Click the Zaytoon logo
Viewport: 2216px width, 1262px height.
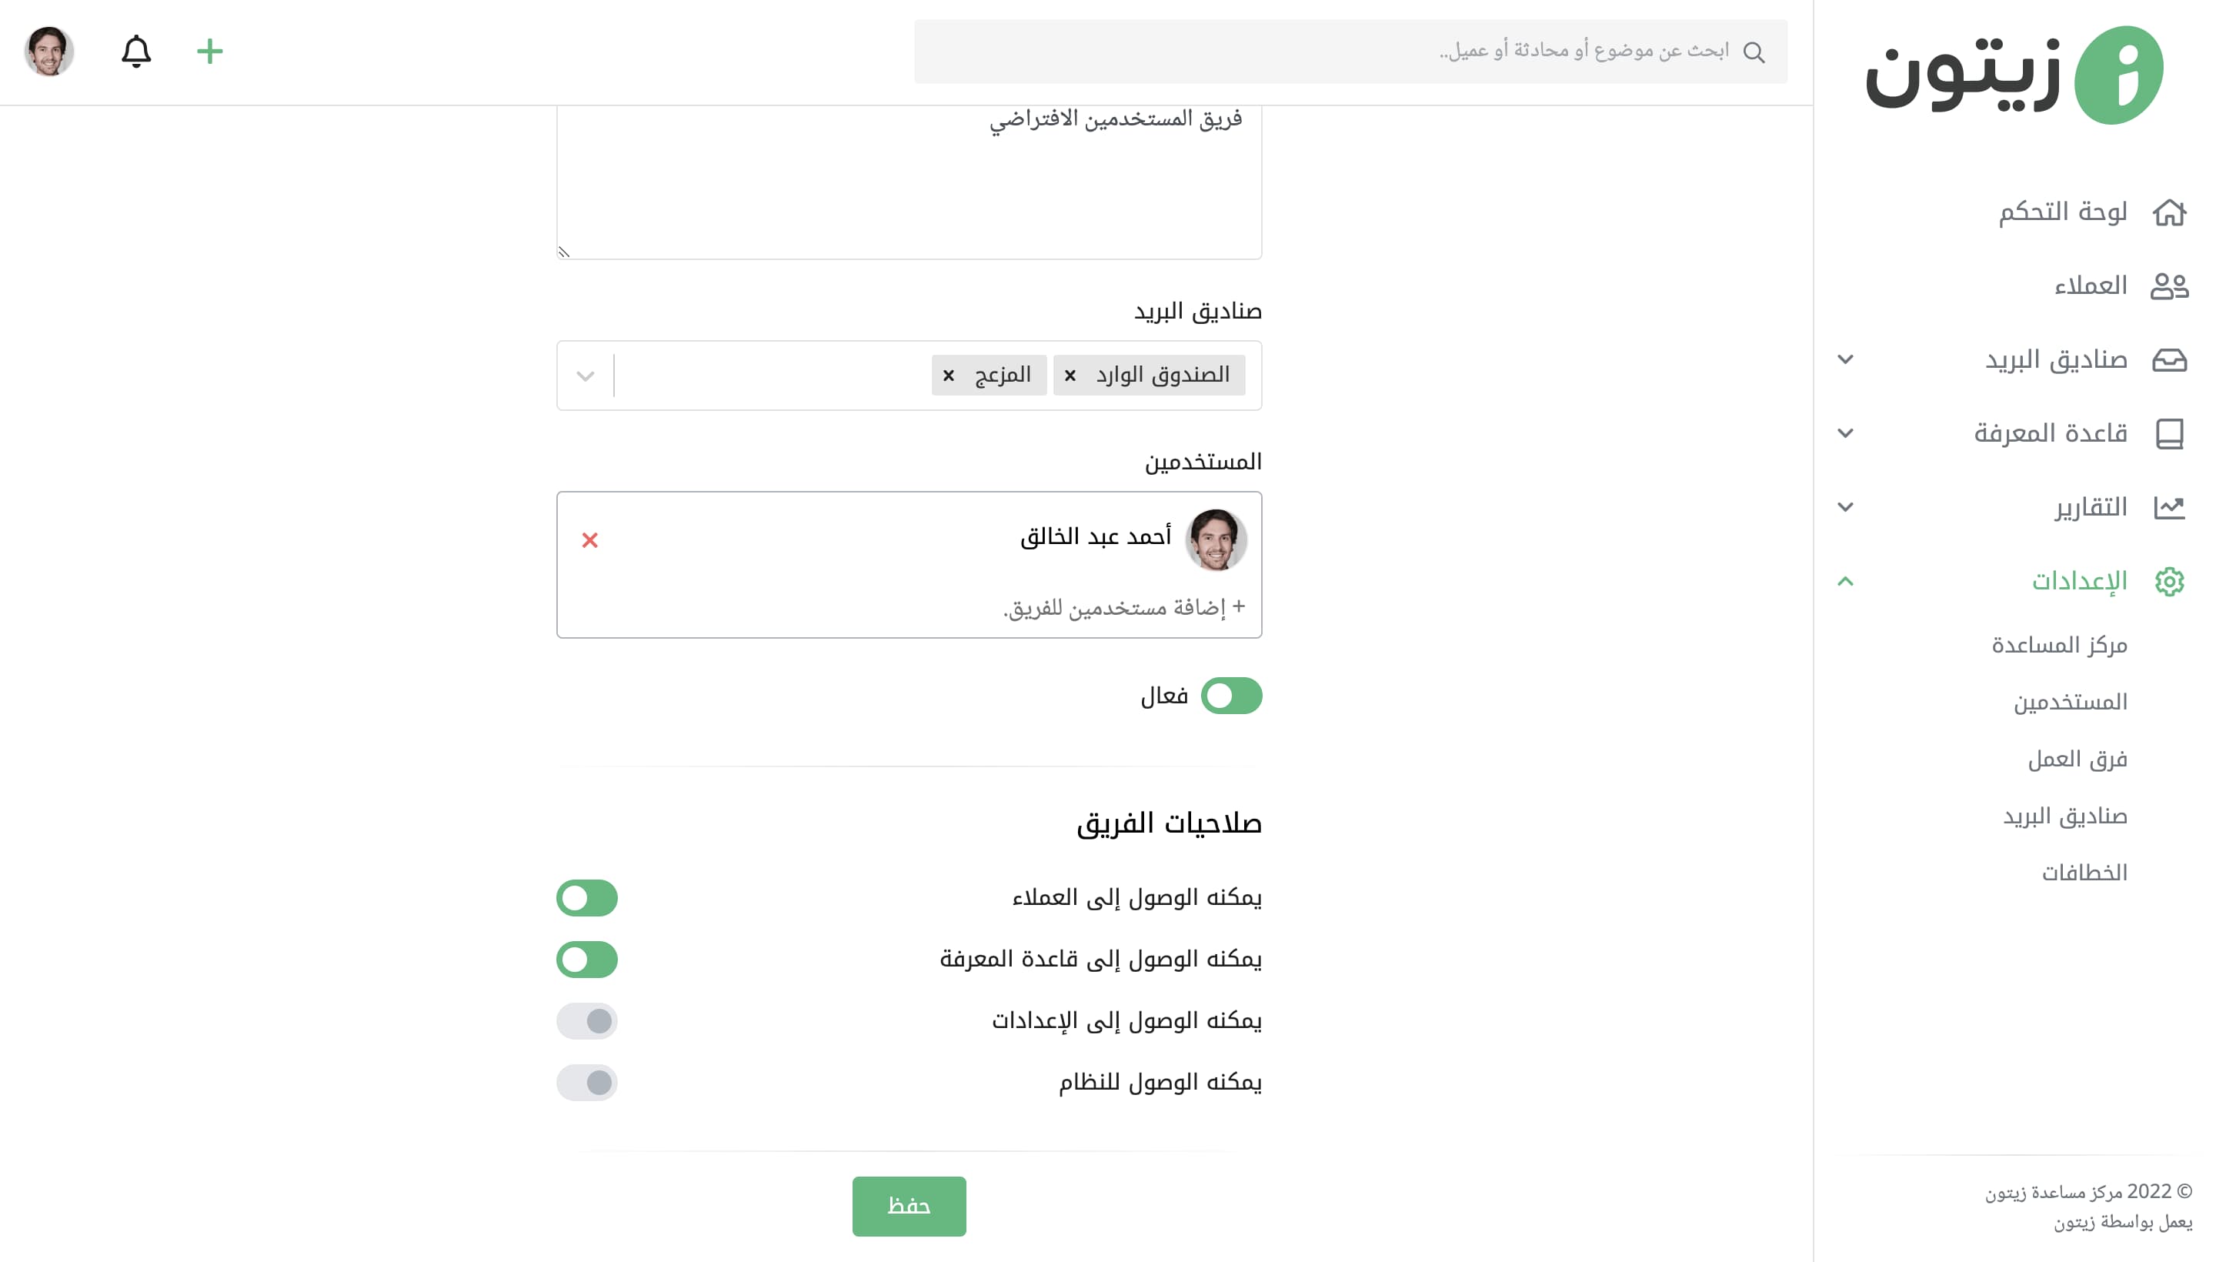[x=2014, y=75]
